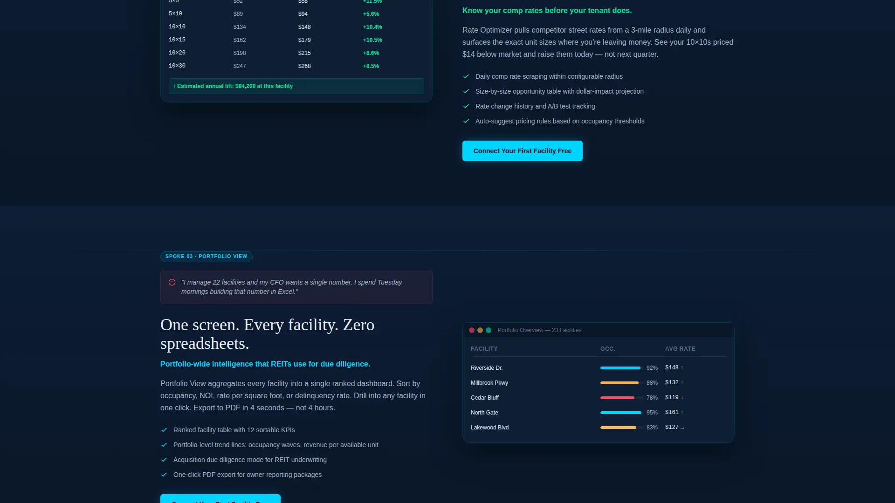The width and height of the screenshot is (895, 503).
Task: Click the yellow dot in Portfolio Overview window
Action: pos(480,330)
